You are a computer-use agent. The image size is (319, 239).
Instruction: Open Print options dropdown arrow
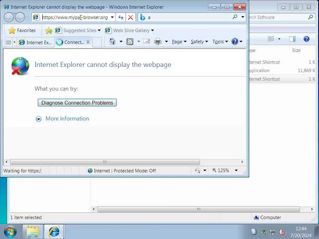[166, 42]
